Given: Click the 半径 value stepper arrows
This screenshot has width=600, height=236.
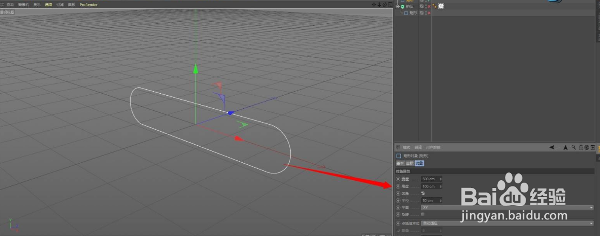Looking at the screenshot, I should tap(441, 200).
